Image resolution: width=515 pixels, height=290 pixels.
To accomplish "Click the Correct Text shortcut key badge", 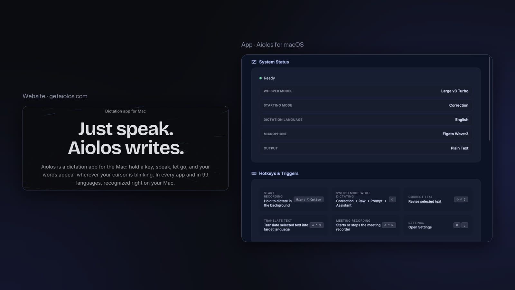I will (461, 199).
